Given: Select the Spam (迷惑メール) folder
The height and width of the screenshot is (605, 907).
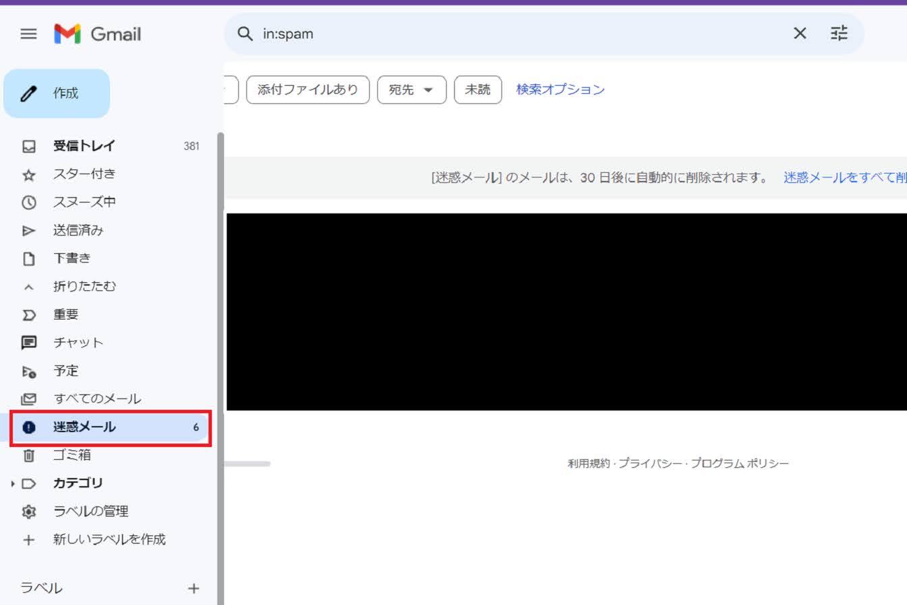Looking at the screenshot, I should tap(84, 427).
